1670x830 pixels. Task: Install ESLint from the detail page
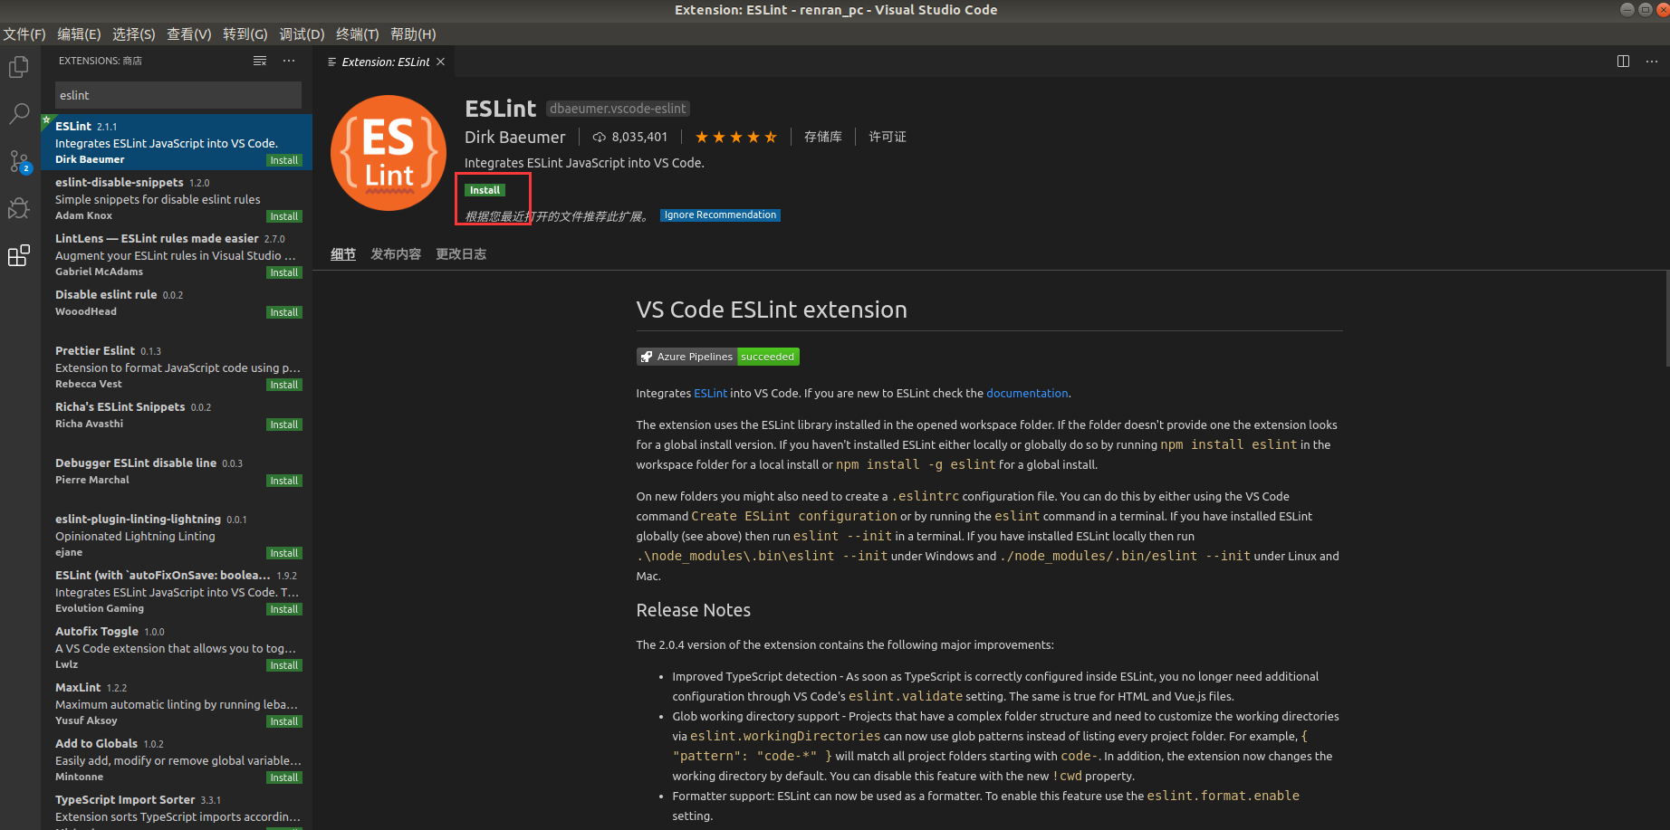[x=485, y=190]
